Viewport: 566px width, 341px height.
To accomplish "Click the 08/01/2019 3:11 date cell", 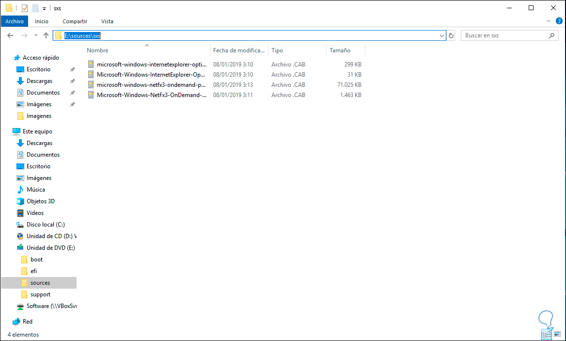I will pos(233,95).
